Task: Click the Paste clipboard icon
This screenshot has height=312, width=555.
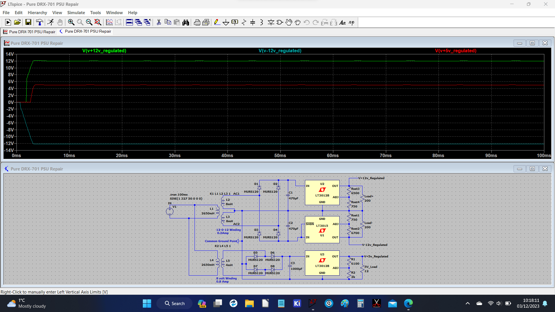Action: point(177,22)
